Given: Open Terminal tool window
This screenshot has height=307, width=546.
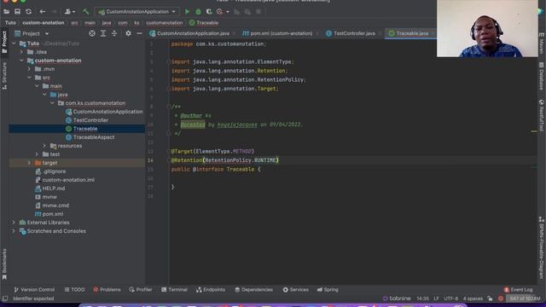Looking at the screenshot, I should click(174, 290).
